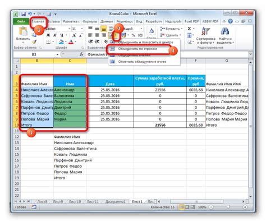Viewport: 266px width, 222px height.
Task: Switch to the Данные tab
Action: [107, 21]
